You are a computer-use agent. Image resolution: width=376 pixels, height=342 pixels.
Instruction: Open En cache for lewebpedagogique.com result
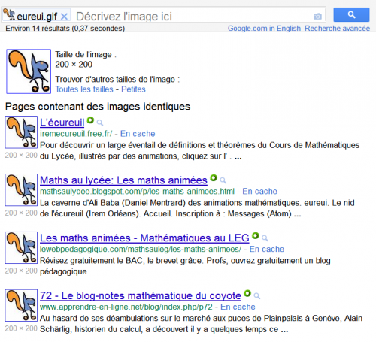click(x=267, y=249)
